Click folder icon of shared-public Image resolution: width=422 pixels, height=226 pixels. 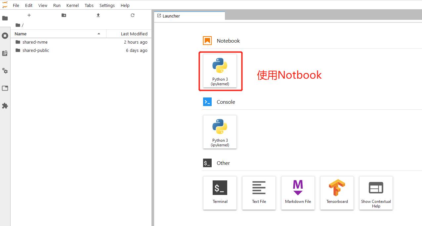pos(18,50)
